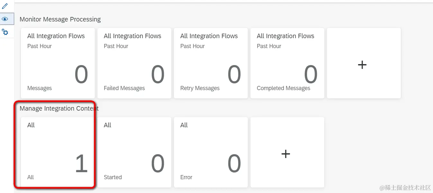
Task: Click the 1 count on the All tile
Action: point(81,164)
